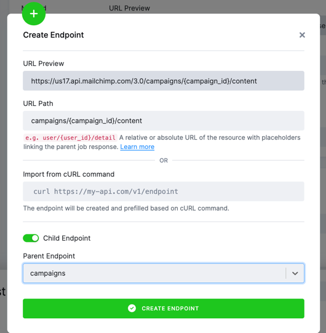Click the Import from cURL command label

coord(68,174)
